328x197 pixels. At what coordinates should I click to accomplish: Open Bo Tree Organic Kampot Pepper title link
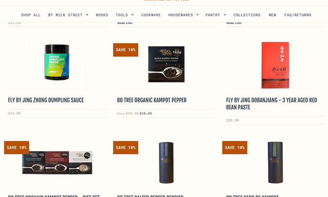[x=152, y=100]
